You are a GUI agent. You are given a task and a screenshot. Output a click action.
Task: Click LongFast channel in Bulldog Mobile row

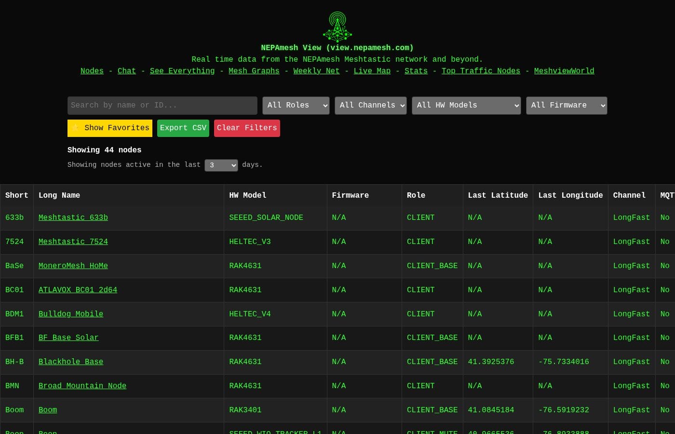pos(632,314)
